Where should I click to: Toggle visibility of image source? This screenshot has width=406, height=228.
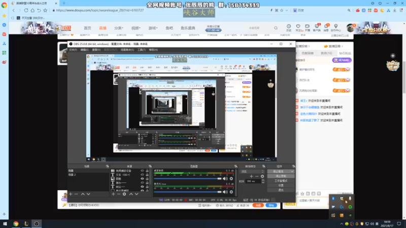click(142, 179)
